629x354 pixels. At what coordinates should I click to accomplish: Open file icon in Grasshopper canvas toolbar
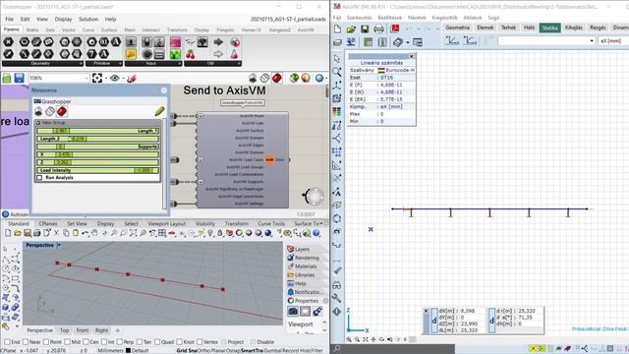[x=7, y=78]
